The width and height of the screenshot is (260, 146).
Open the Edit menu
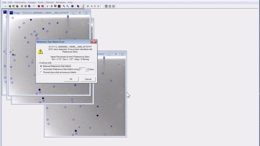(10, 2)
